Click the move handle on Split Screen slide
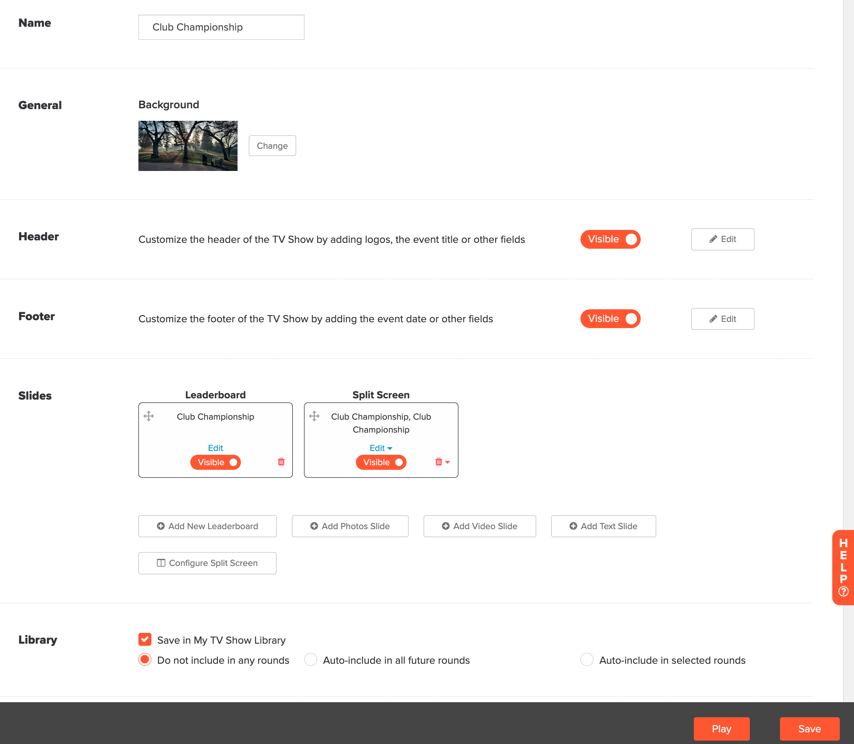Image resolution: width=854 pixels, height=744 pixels. click(x=314, y=416)
